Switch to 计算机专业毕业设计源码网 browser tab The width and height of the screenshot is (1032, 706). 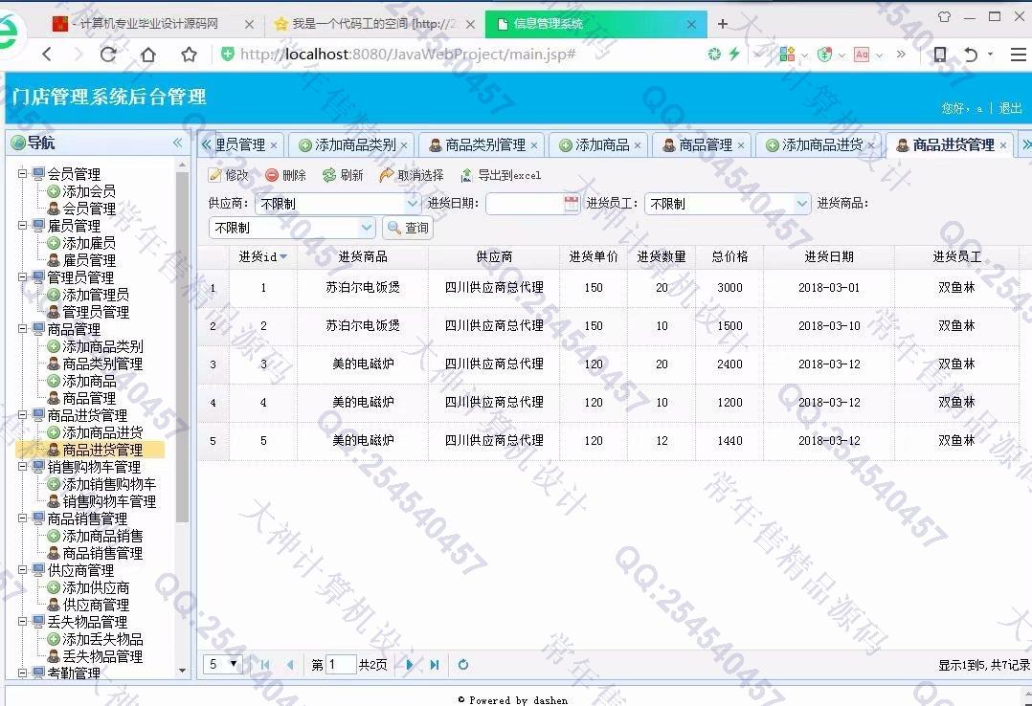(148, 24)
